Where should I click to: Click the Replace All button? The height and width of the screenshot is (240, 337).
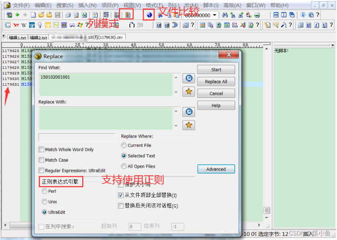(x=216, y=82)
